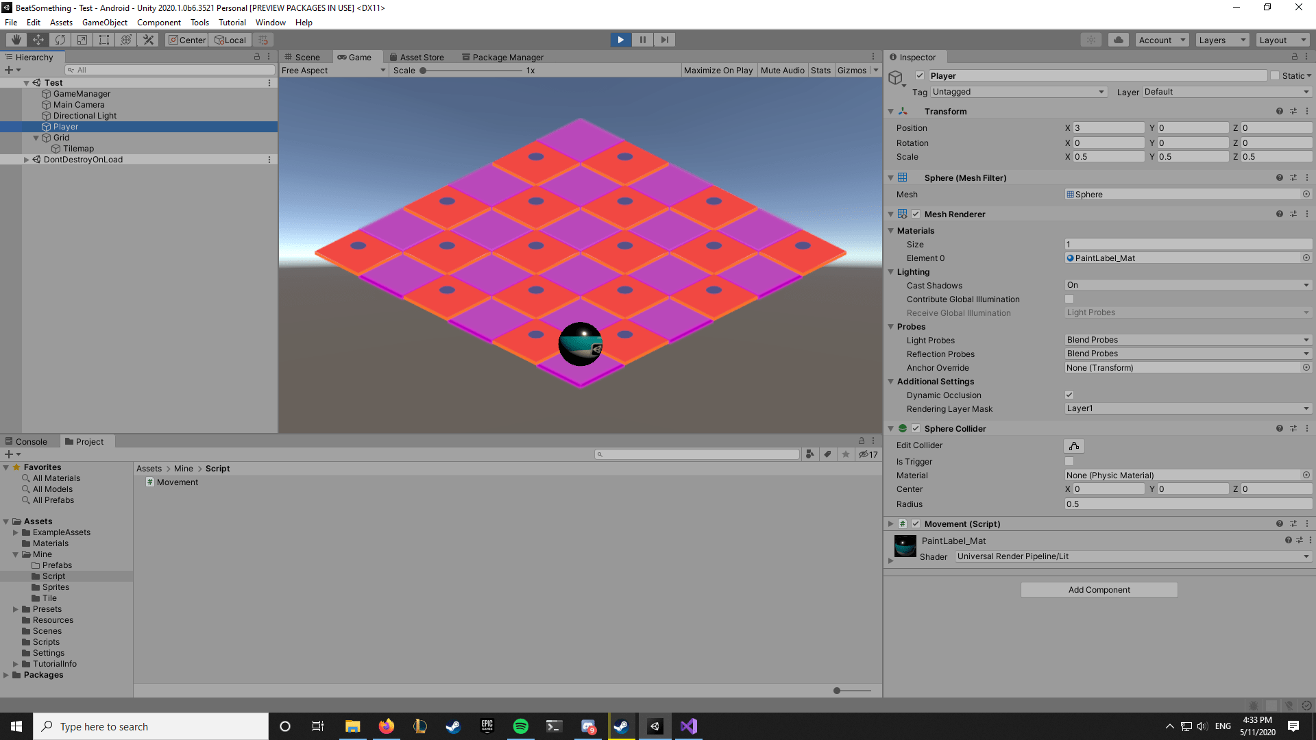Click the Movement script icon in Project panel

coord(150,482)
